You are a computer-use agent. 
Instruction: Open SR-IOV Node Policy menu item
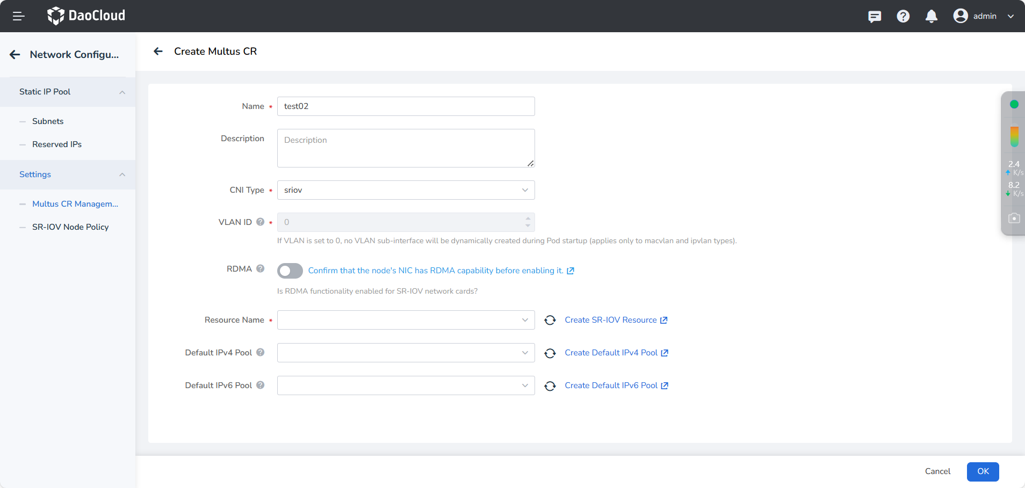coord(70,227)
